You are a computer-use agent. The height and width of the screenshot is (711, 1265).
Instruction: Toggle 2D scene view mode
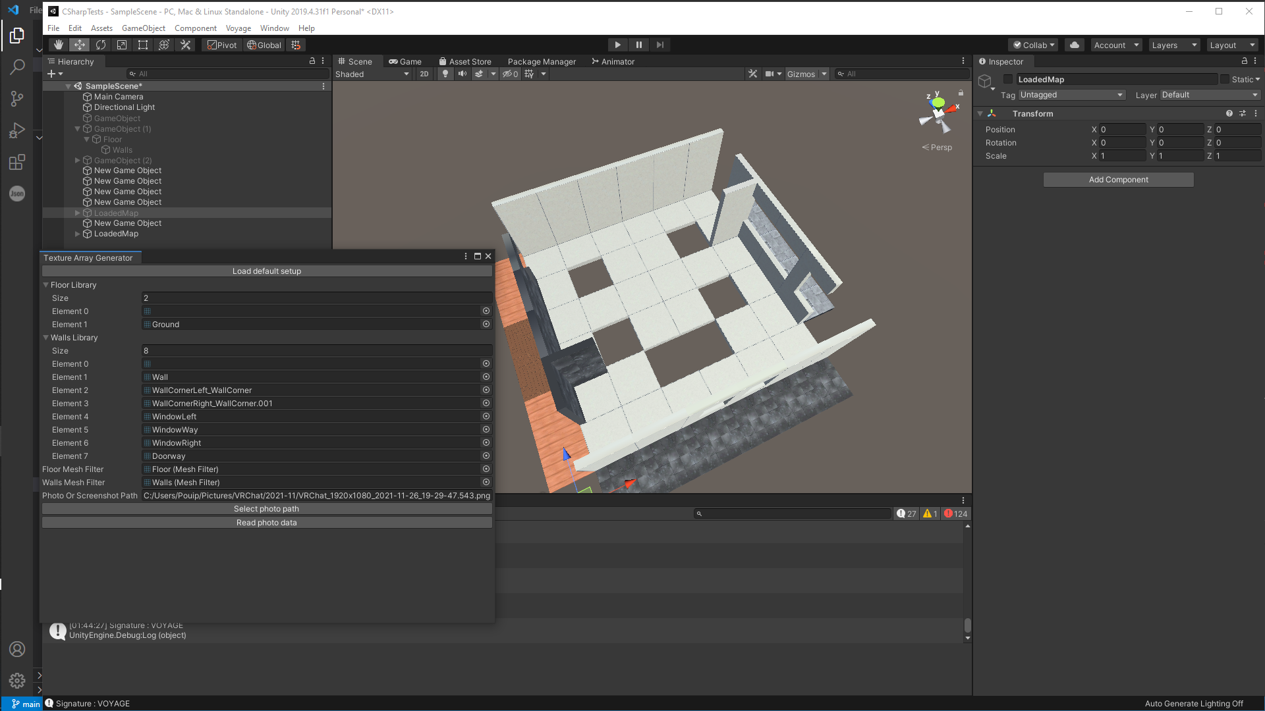424,74
